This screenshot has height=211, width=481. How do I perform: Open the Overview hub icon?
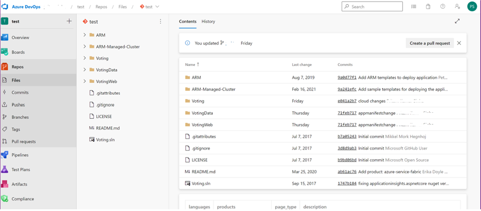point(5,37)
